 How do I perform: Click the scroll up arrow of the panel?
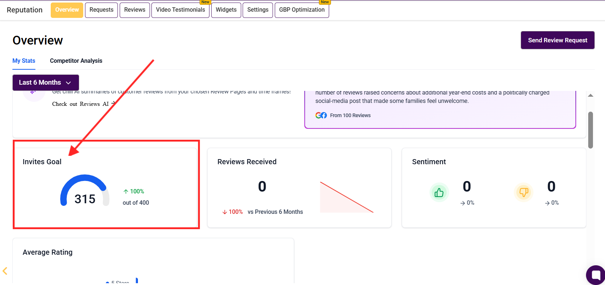pos(590,96)
